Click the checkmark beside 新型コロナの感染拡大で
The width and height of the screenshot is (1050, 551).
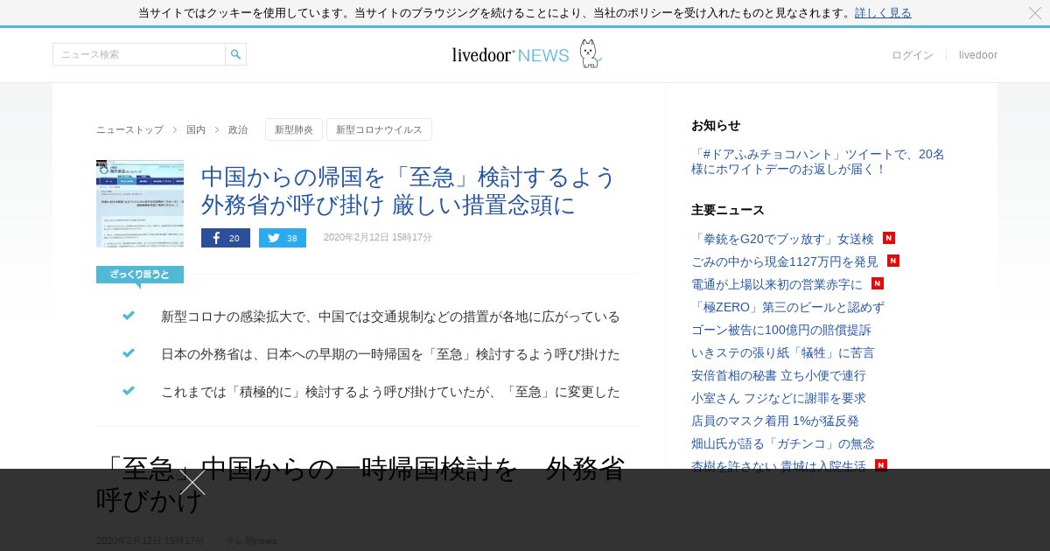[129, 316]
